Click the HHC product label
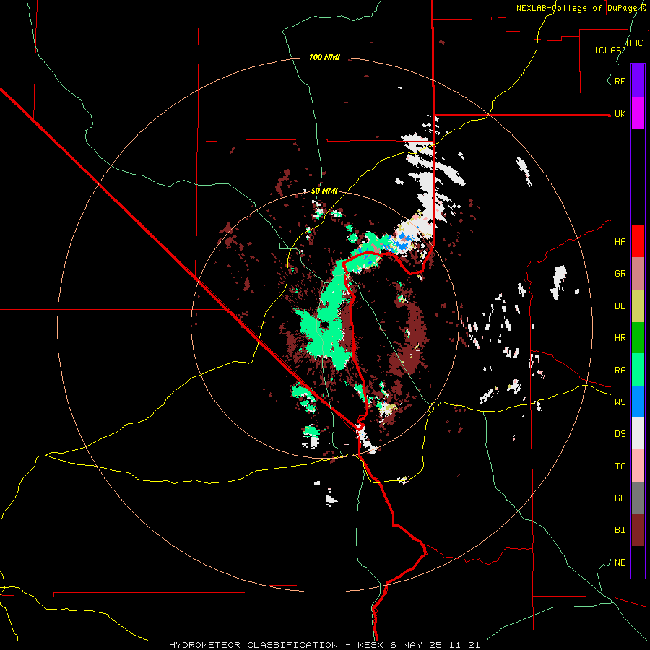This screenshot has height=650, width=650. click(x=635, y=43)
